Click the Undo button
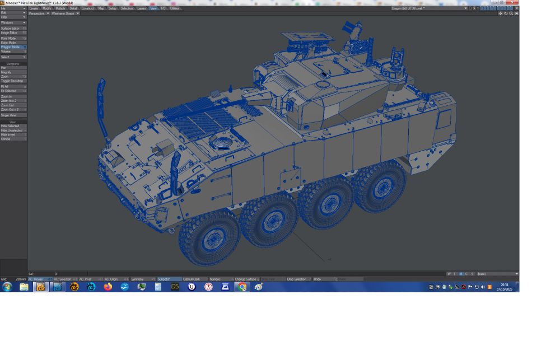Image resolution: width=560 pixels, height=350 pixels. pyautogui.click(x=325, y=279)
